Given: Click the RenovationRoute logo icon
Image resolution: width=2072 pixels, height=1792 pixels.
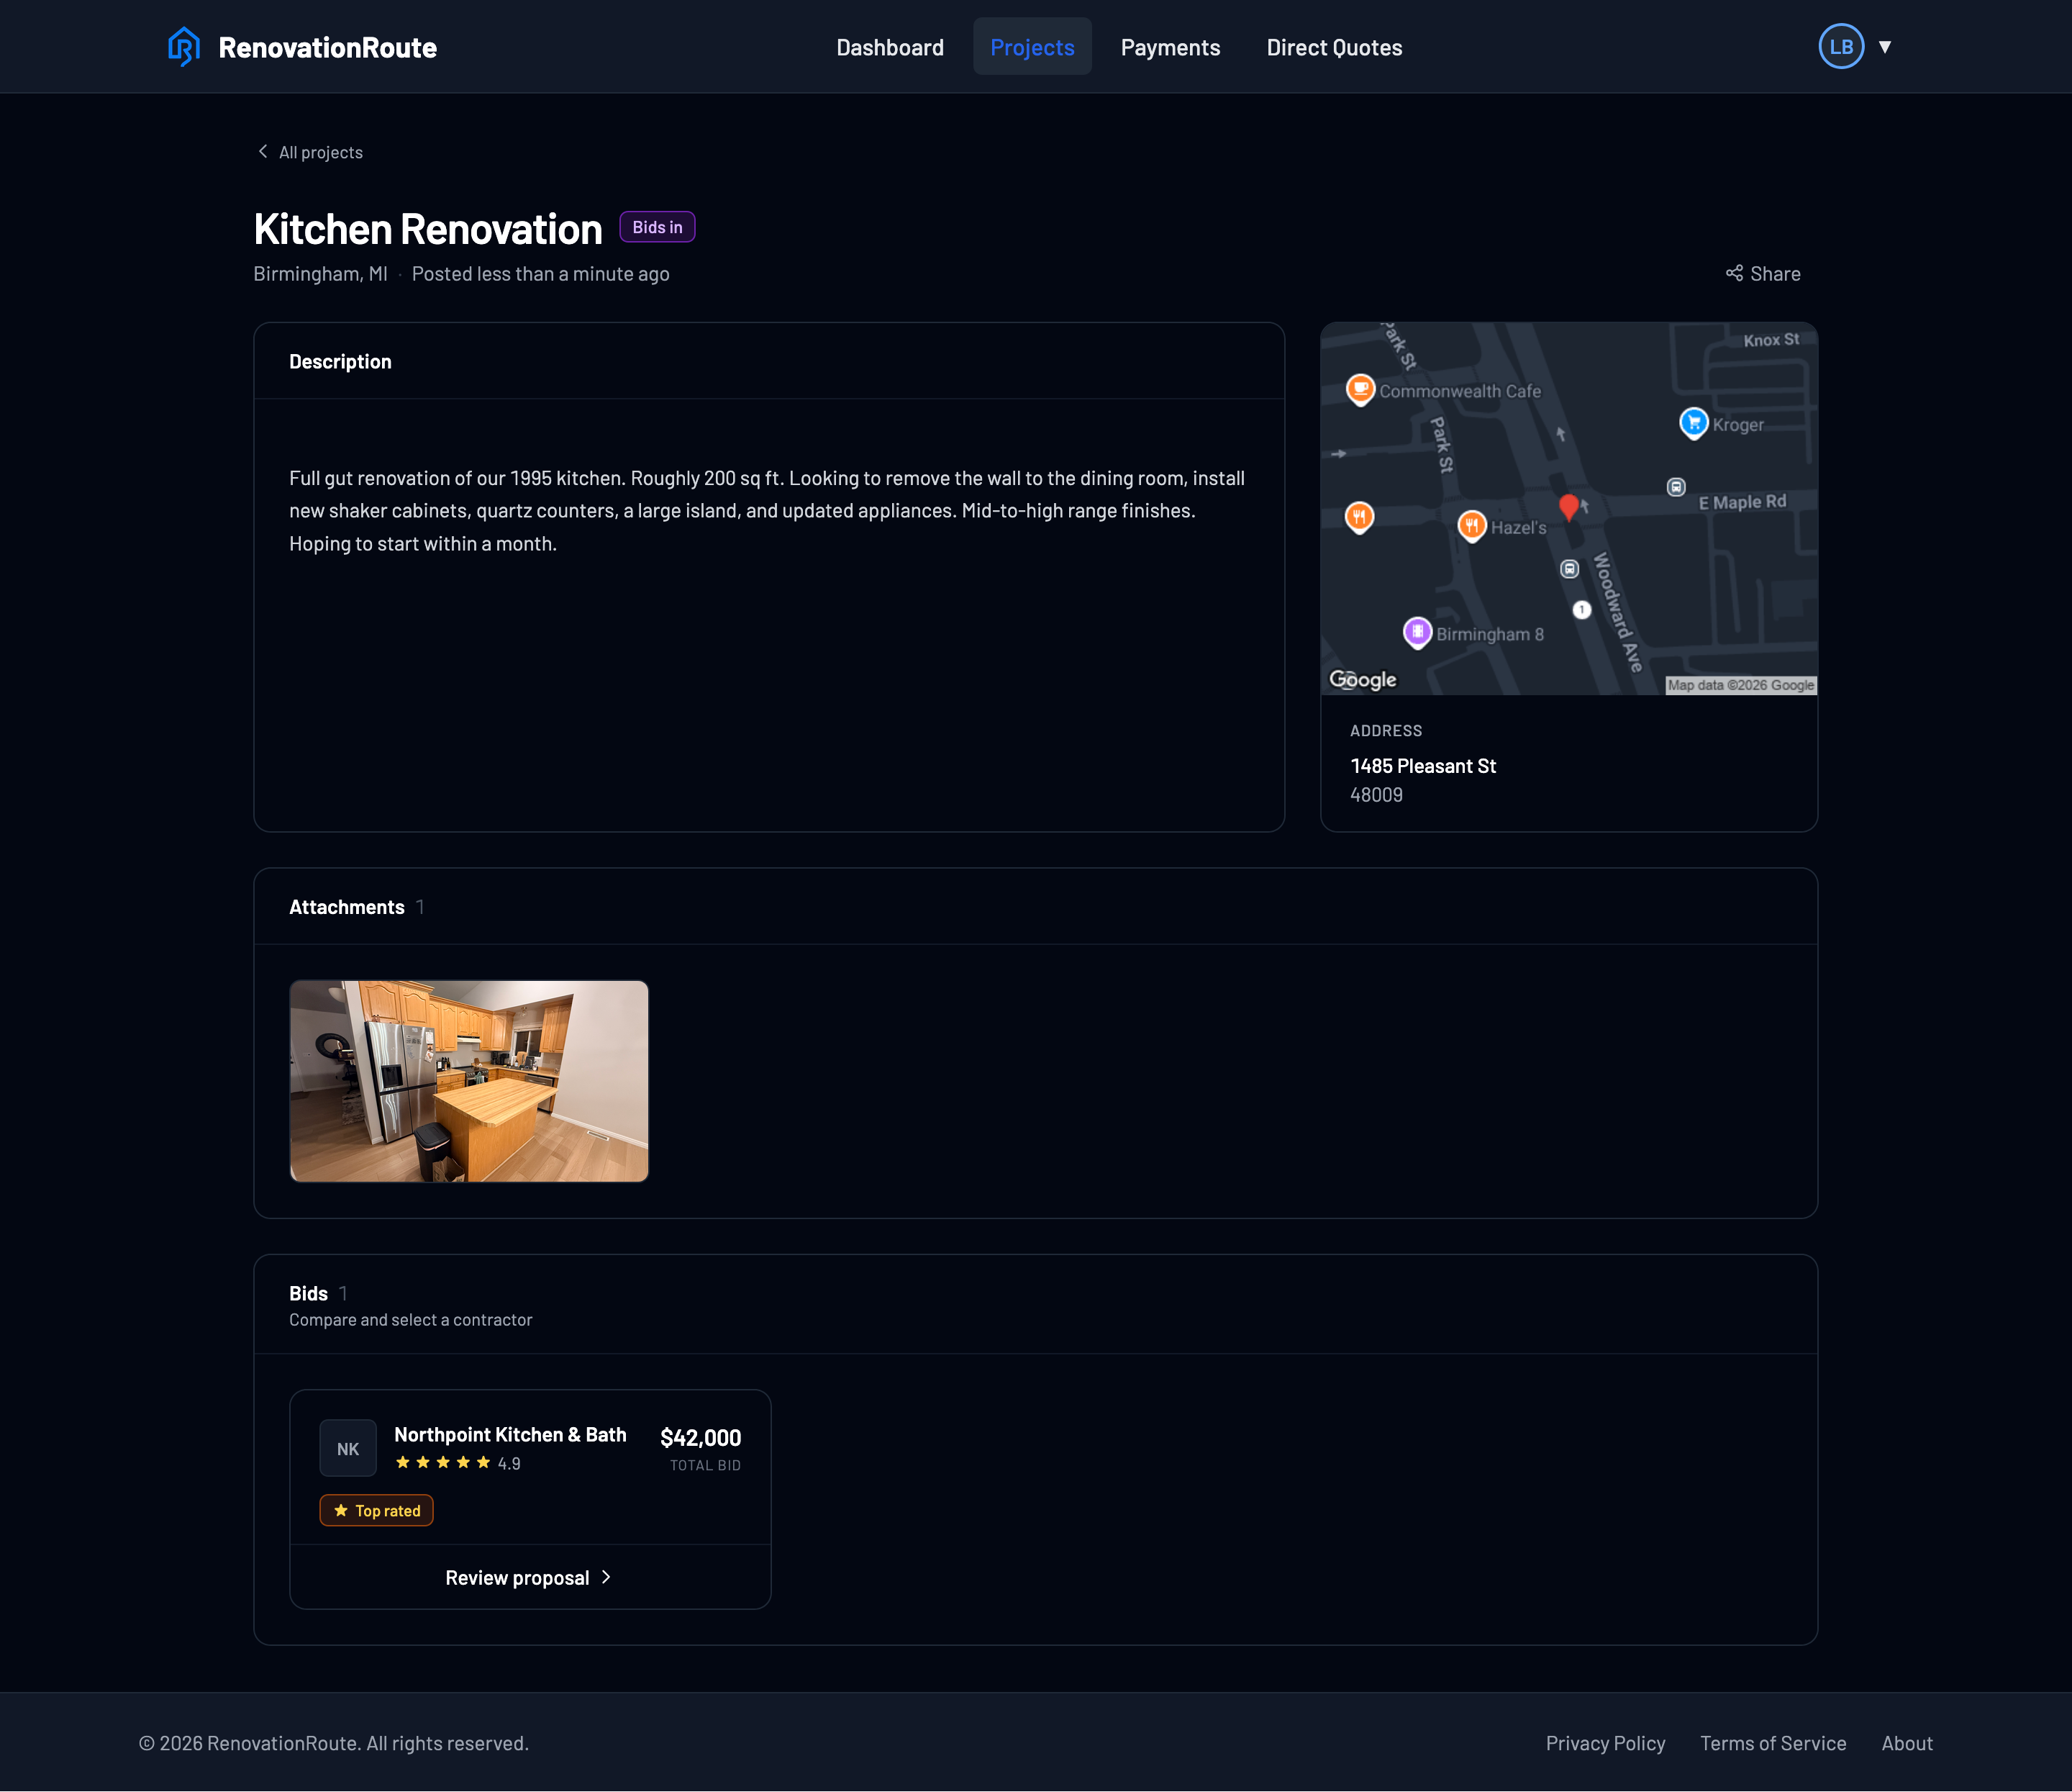Looking at the screenshot, I should pyautogui.click(x=184, y=46).
